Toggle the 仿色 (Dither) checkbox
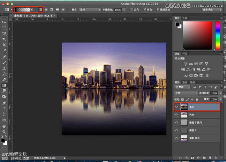This screenshot has height=162, width=226. pyautogui.click(x=145, y=9)
